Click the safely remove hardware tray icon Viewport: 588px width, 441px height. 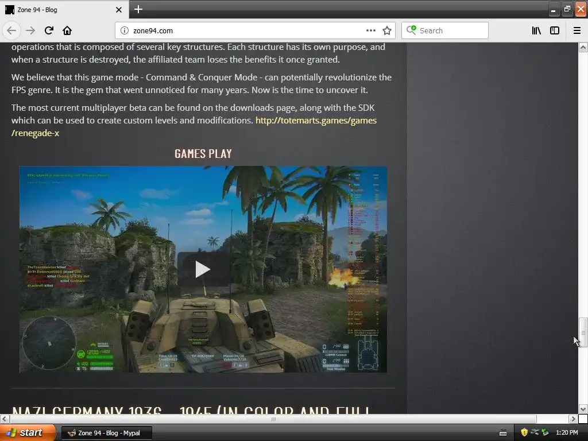[545, 432]
